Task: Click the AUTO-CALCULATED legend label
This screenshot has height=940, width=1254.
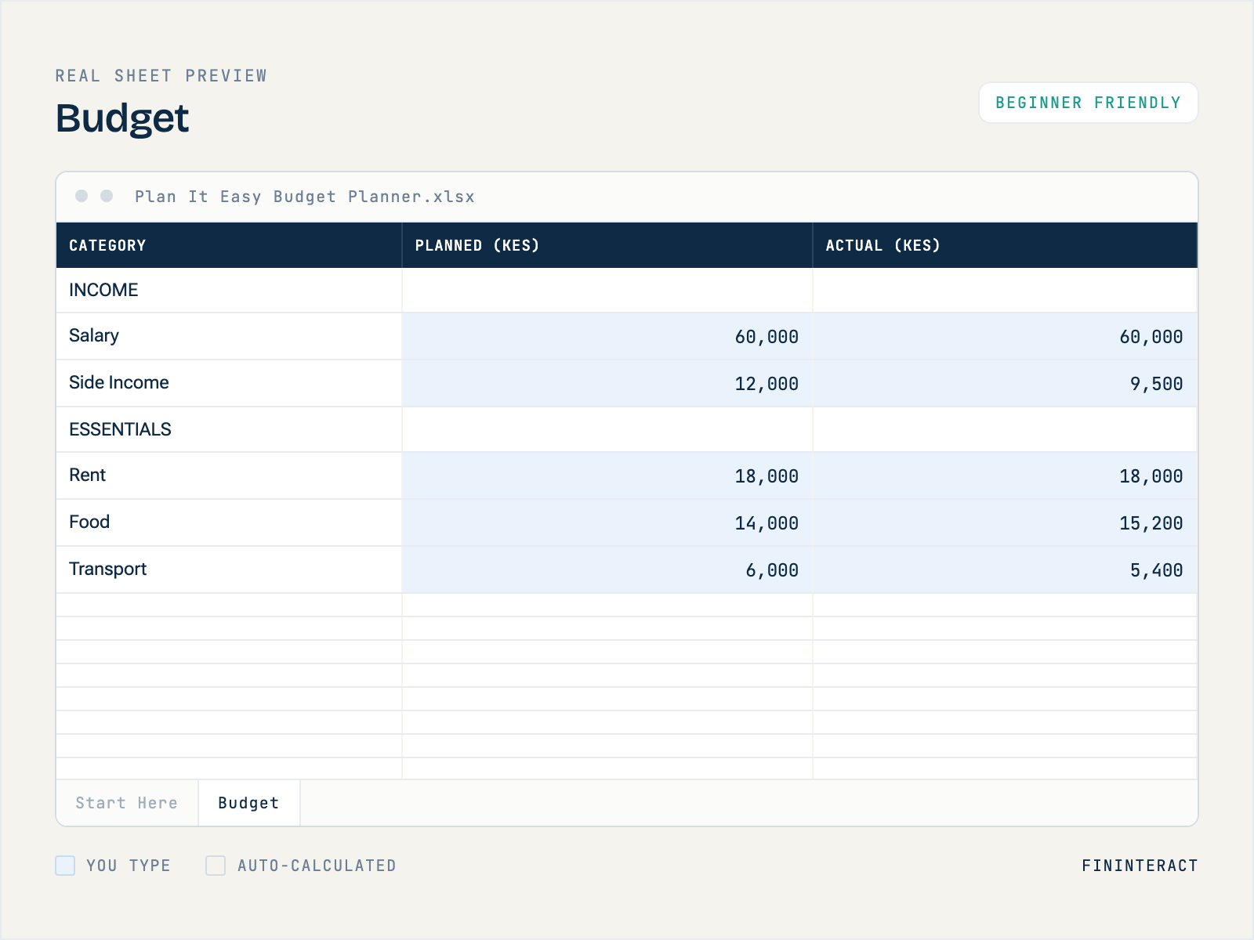Action: 317,866
